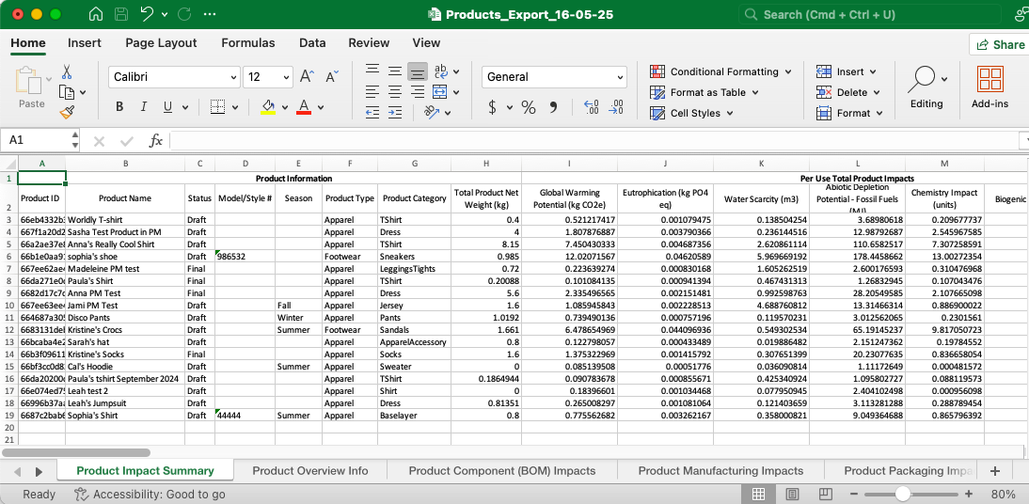Viewport: 1029px width, 504px height.
Task: Click the Comma Style icon
Action: 552,107
